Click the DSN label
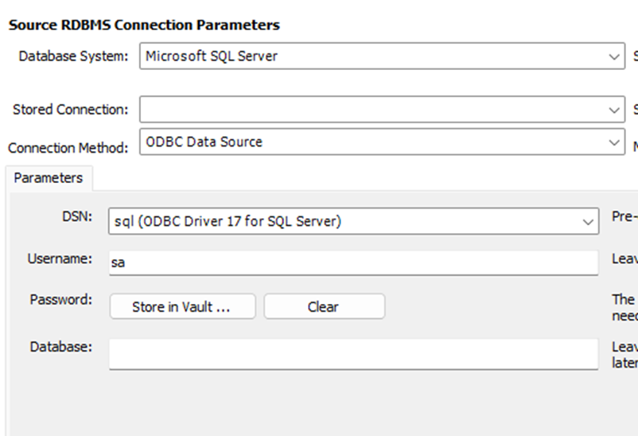Screen dimensions: 638x436 coord(79,216)
